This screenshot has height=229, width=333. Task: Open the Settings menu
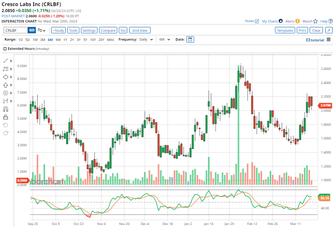[x=89, y=30]
